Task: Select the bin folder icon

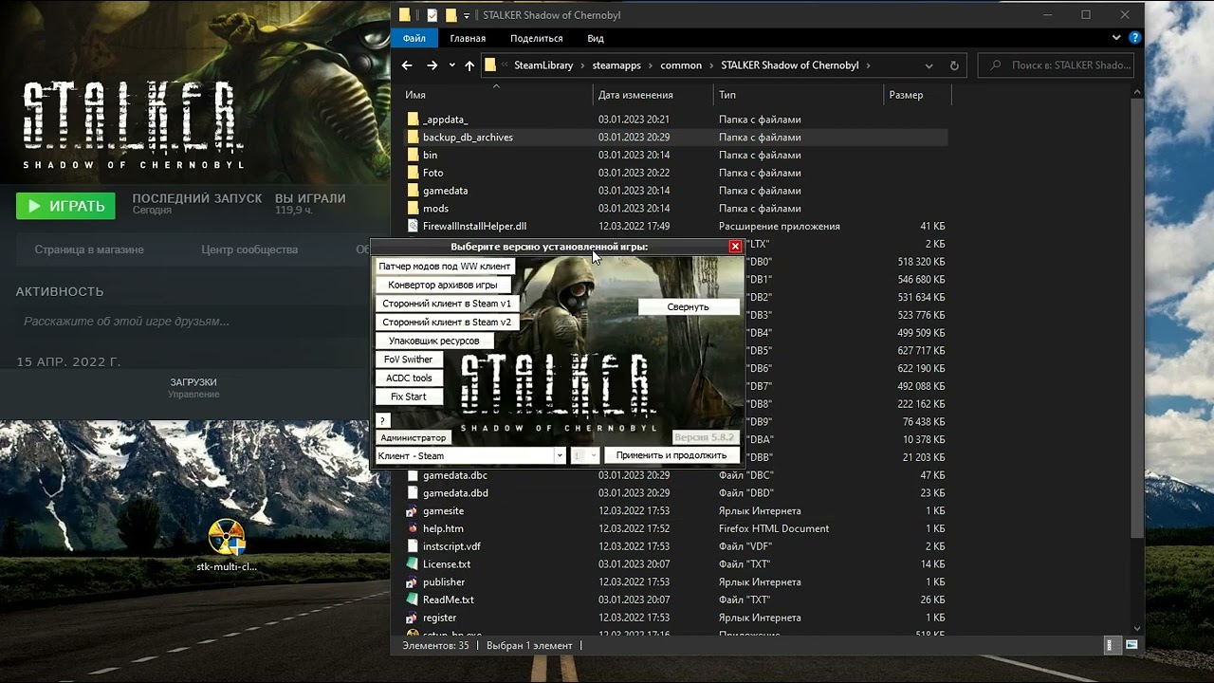Action: [413, 155]
